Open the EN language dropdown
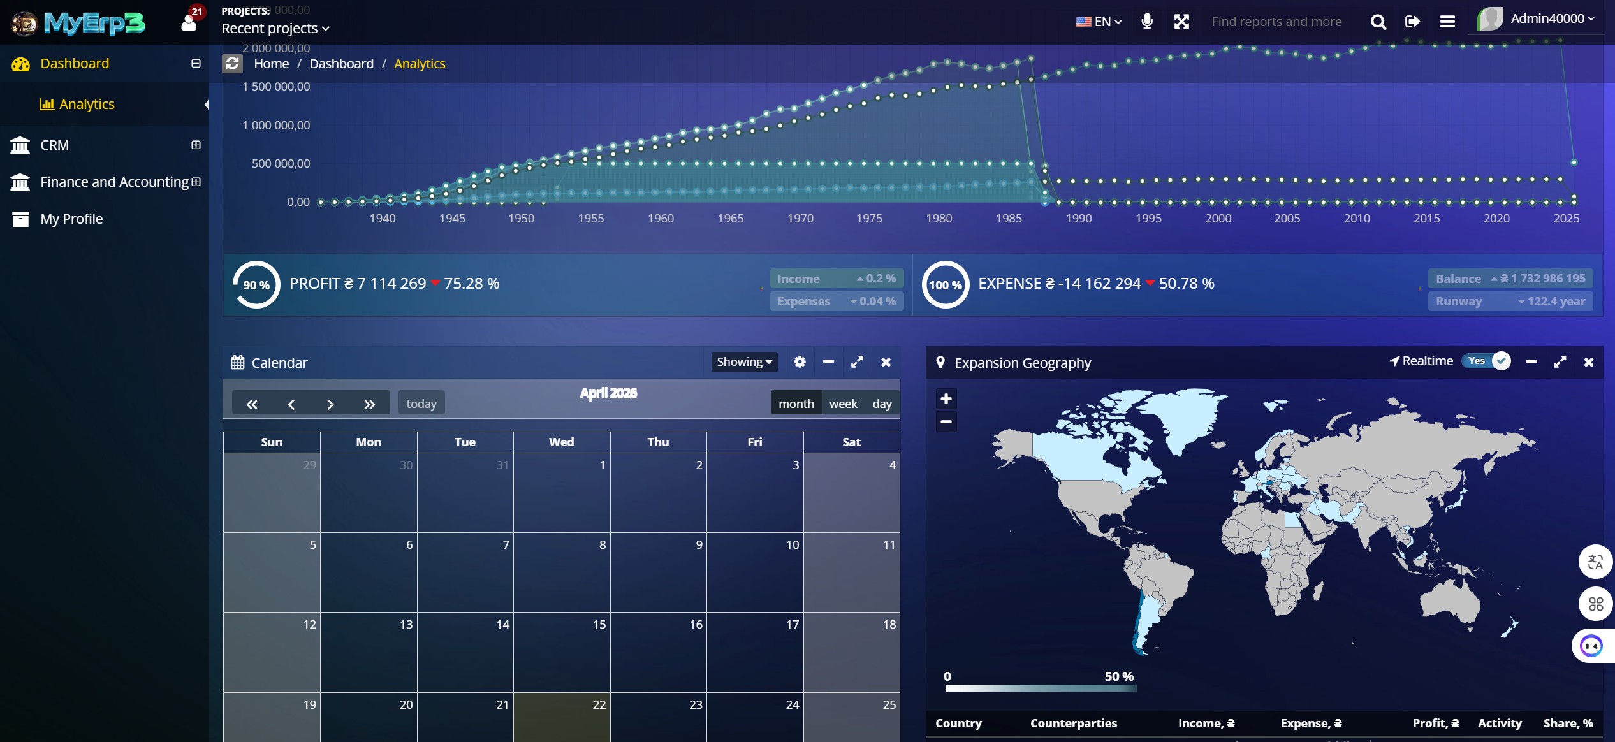This screenshot has height=742, width=1615. coord(1098,21)
